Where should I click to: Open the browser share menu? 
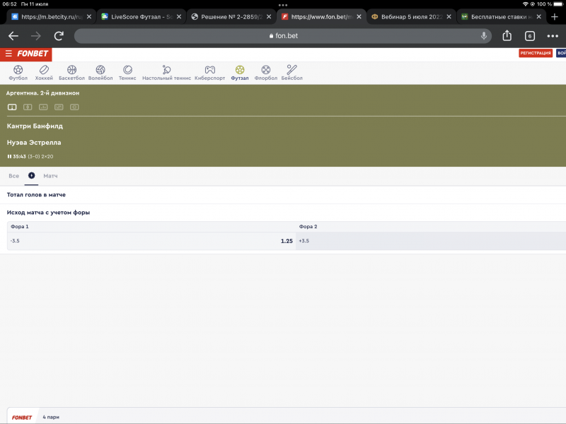point(507,36)
